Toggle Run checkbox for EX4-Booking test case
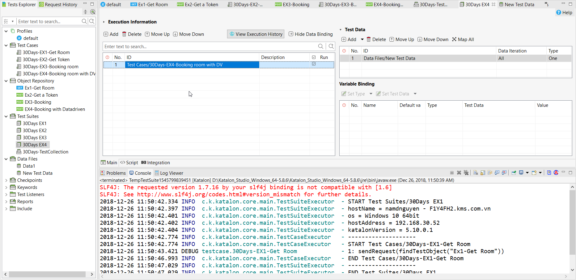The image size is (576, 280). click(x=314, y=64)
